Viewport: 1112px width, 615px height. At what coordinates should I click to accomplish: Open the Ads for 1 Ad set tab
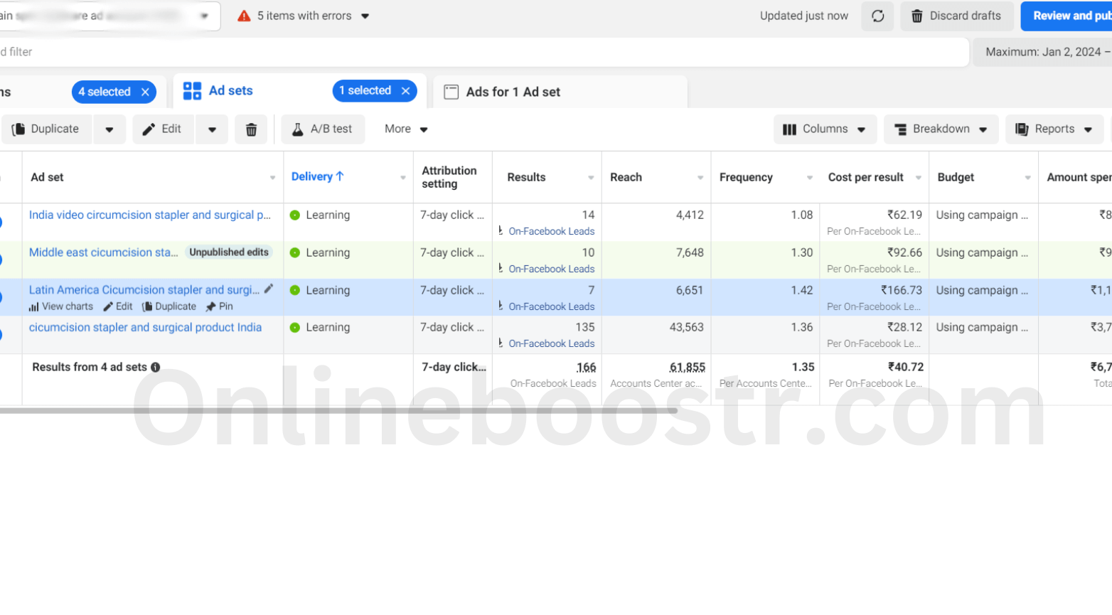point(513,92)
